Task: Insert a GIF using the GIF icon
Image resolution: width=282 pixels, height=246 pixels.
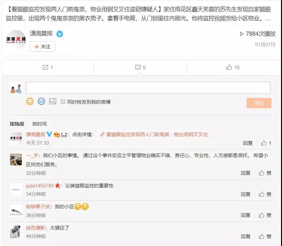Action: [41, 101]
